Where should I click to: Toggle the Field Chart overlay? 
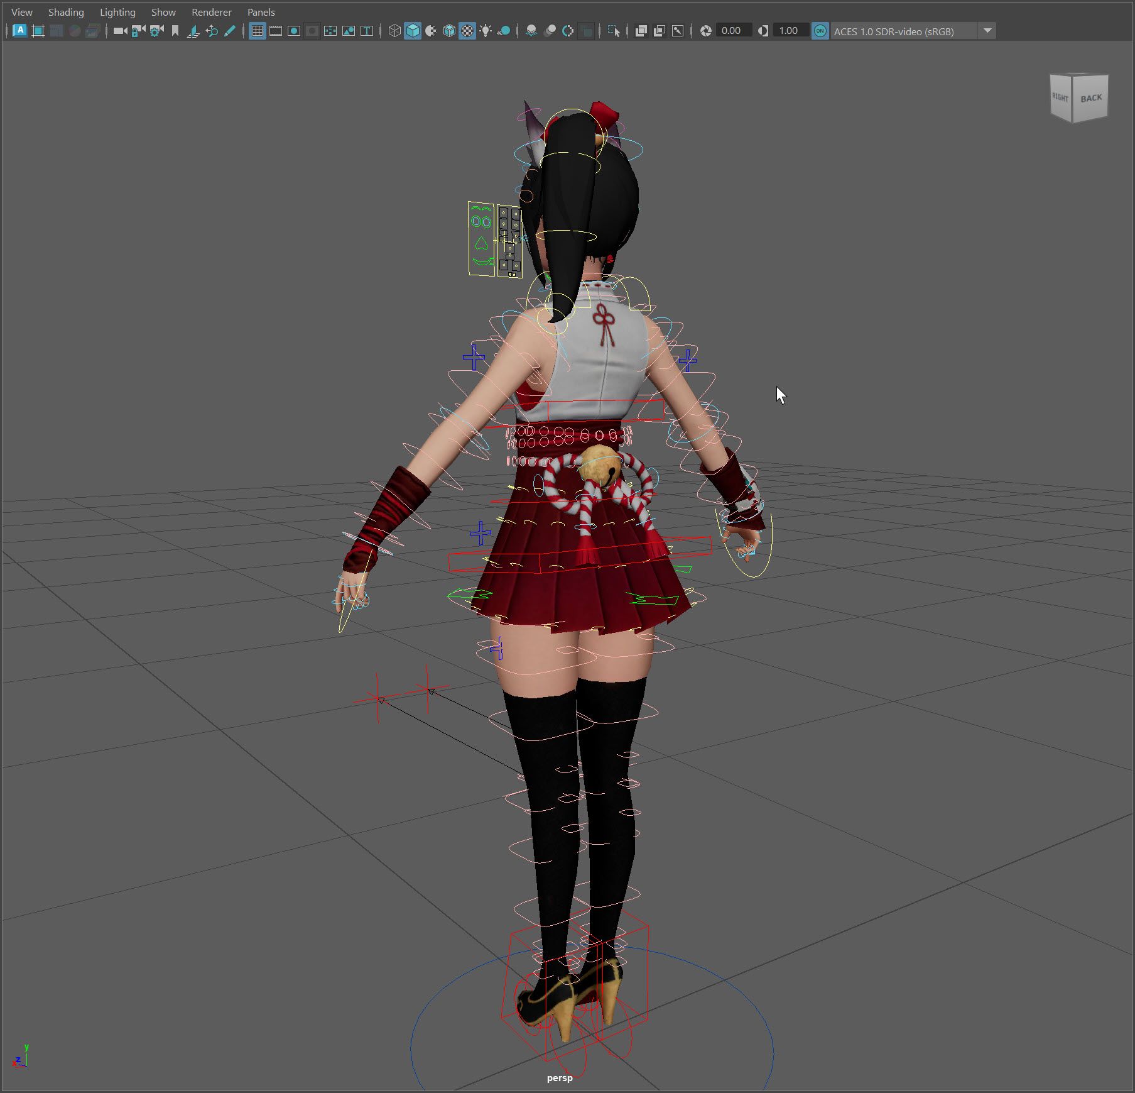pos(330,31)
